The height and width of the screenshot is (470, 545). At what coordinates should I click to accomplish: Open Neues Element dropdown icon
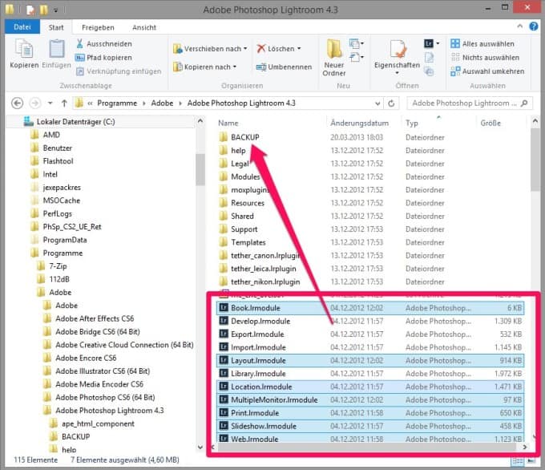point(357,43)
